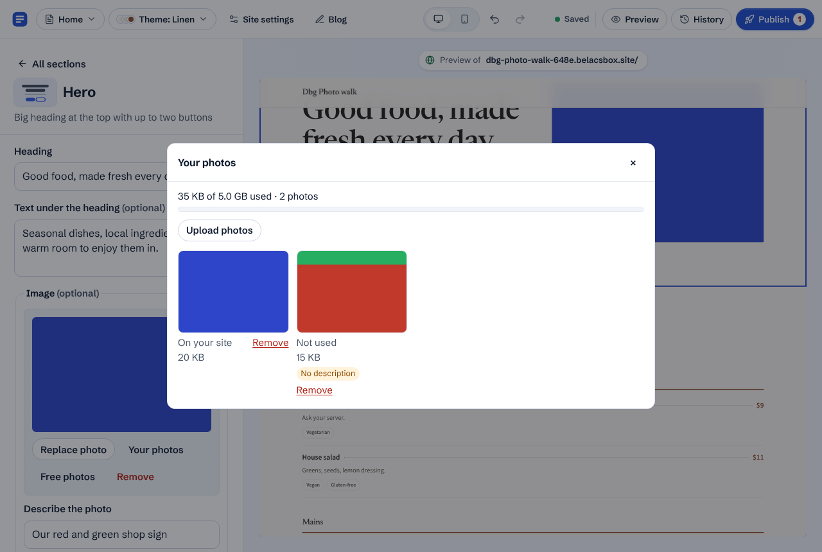Click the Mains heading in the preview

pyautogui.click(x=313, y=522)
